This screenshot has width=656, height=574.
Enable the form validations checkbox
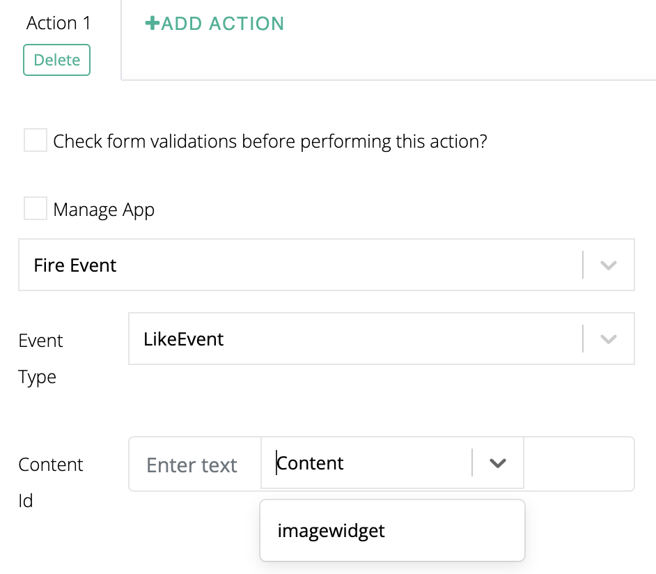36,140
